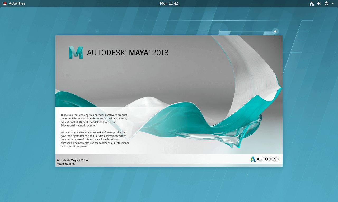
Task: Click the Autodesk "A" logo icon
Action: 253,159
